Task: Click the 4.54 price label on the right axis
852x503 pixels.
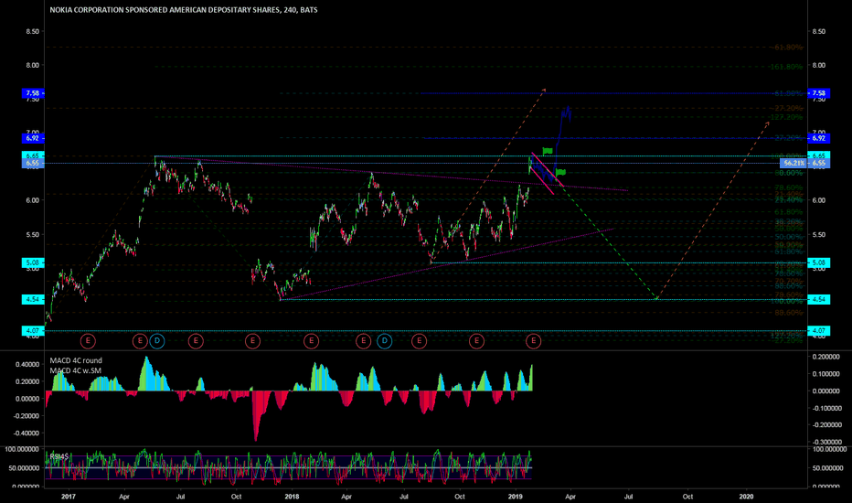Action: point(819,300)
